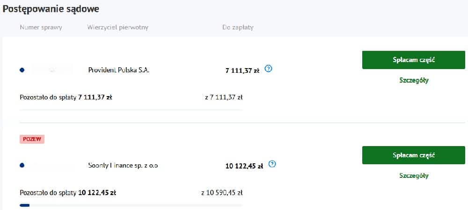The height and width of the screenshot is (210, 468).
Task: Click the Provident repayment progress bar
Action: (x=131, y=110)
